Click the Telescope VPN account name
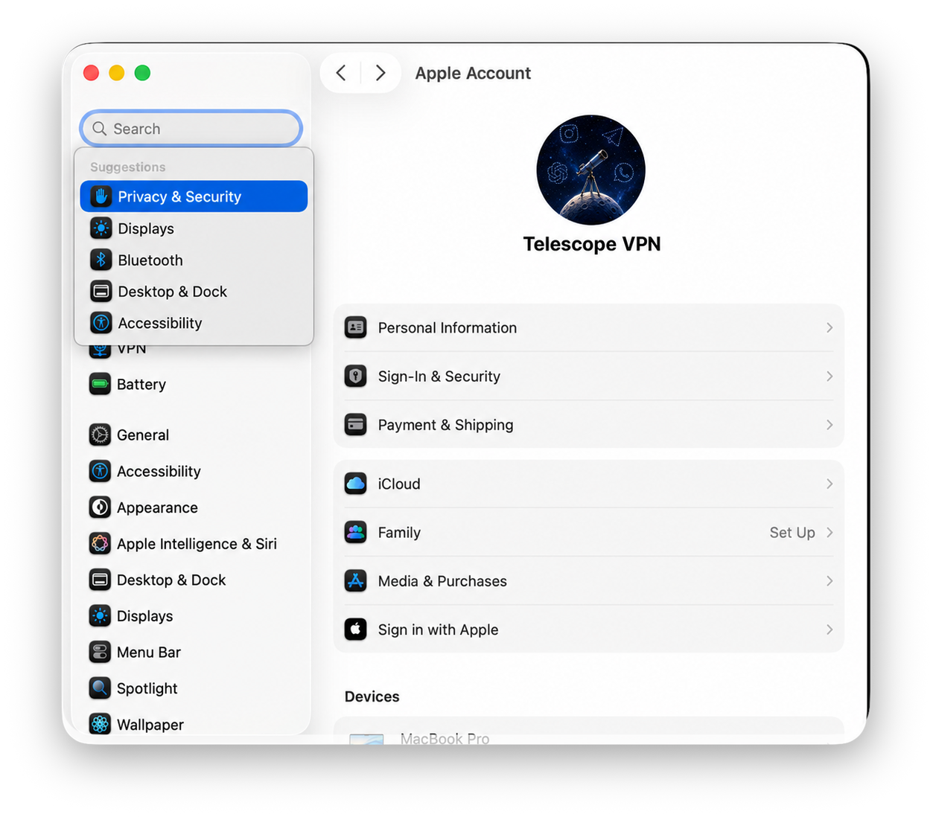933x817 pixels. [592, 244]
